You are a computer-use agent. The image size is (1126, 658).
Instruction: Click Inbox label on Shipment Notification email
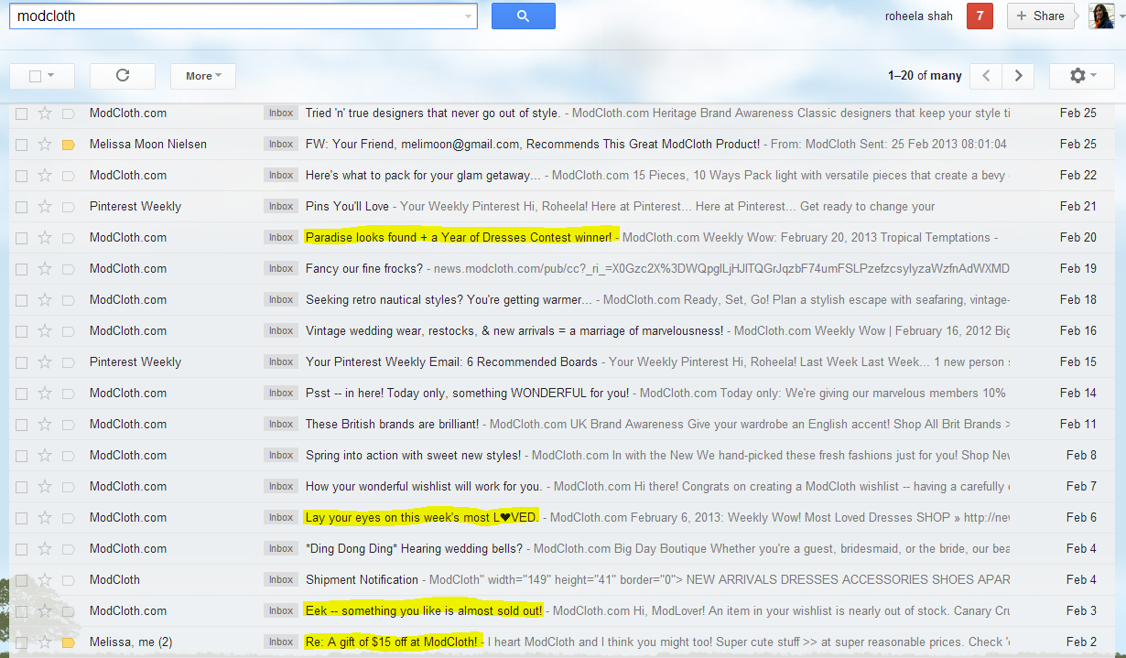pos(281,579)
